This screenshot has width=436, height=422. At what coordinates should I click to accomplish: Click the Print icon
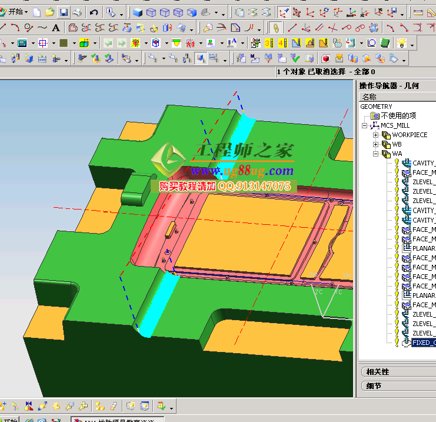click(77, 12)
